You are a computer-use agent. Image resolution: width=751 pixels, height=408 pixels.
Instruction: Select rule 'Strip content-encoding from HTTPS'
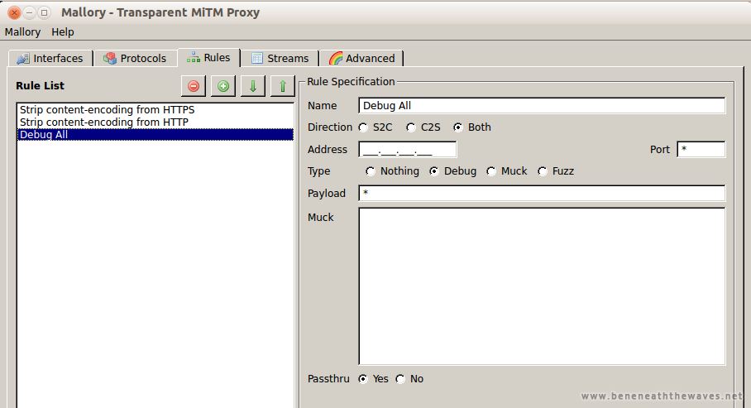pos(155,109)
